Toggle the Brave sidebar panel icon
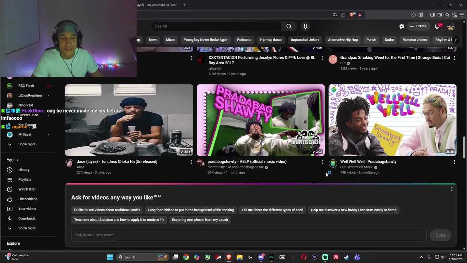Viewport: 467px width, 263px height. (x=432, y=15)
